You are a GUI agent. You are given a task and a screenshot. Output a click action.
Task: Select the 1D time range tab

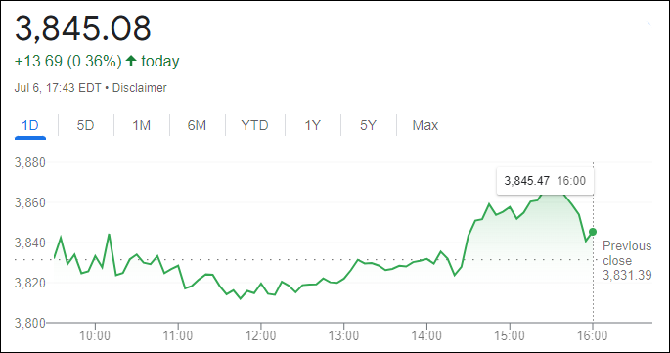point(30,125)
